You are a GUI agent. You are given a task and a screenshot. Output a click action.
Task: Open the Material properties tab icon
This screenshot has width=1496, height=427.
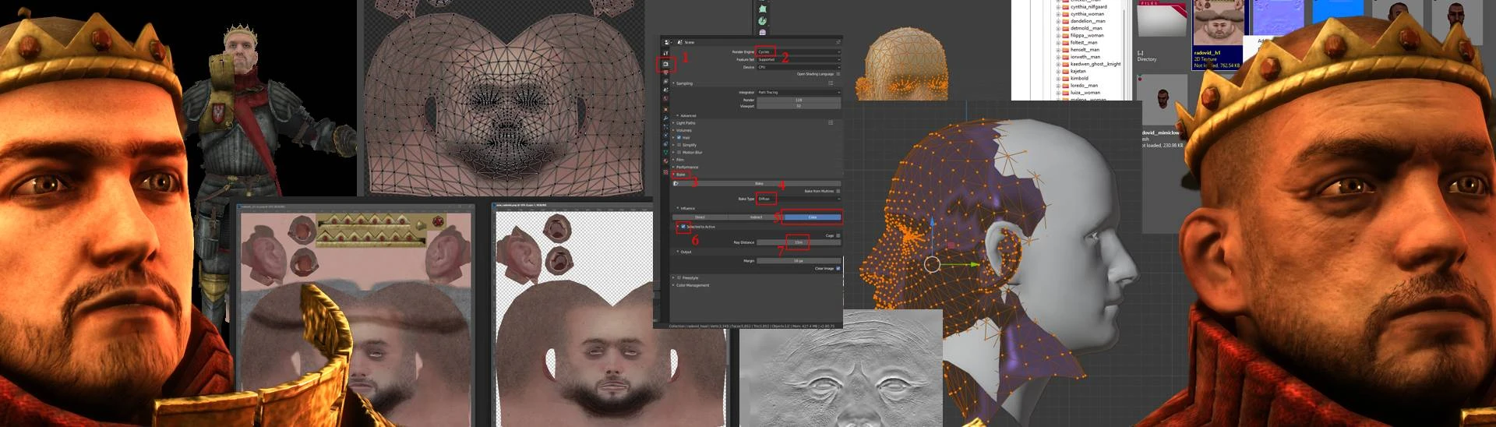point(666,161)
